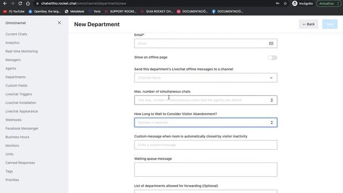Open MetaMask bookmark

point(74,11)
